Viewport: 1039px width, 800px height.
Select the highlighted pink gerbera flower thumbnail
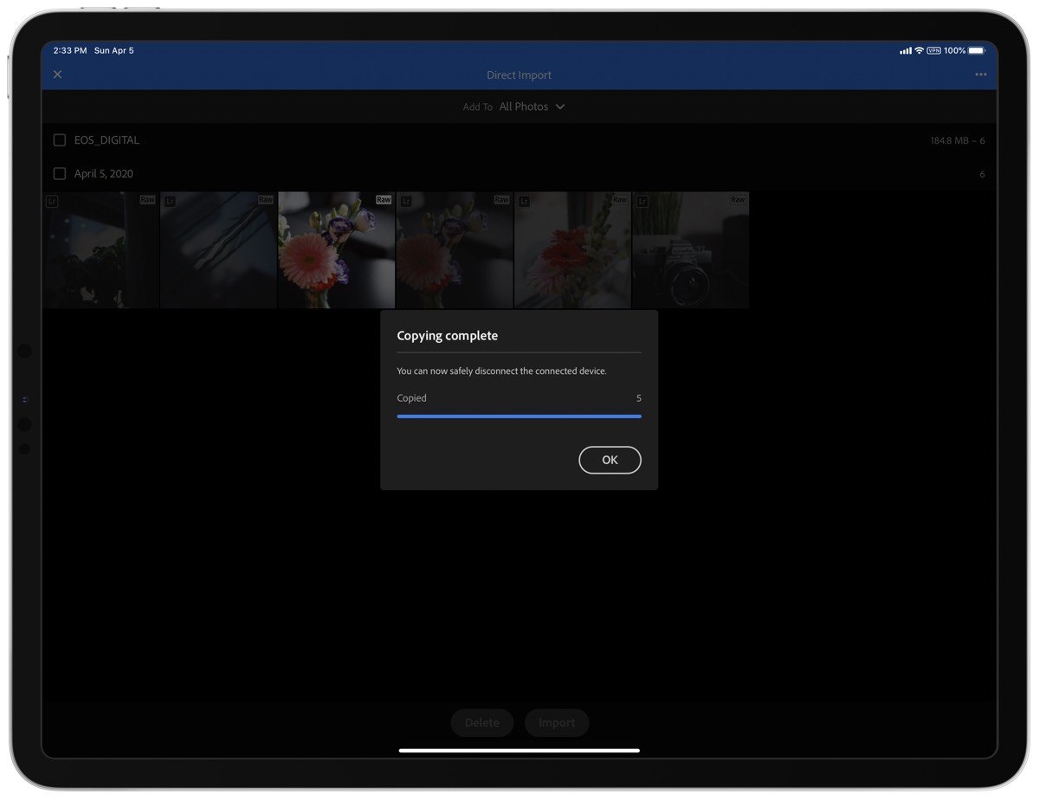(336, 251)
